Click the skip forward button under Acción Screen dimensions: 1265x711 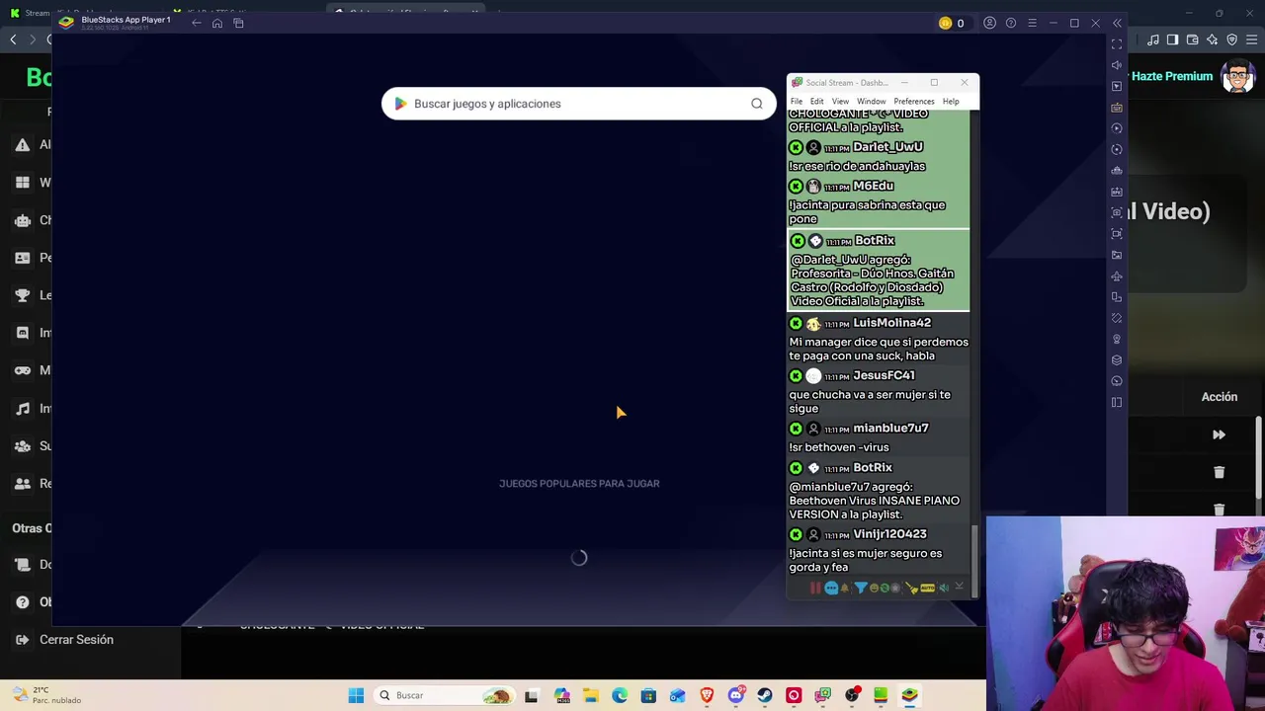[x=1219, y=434]
